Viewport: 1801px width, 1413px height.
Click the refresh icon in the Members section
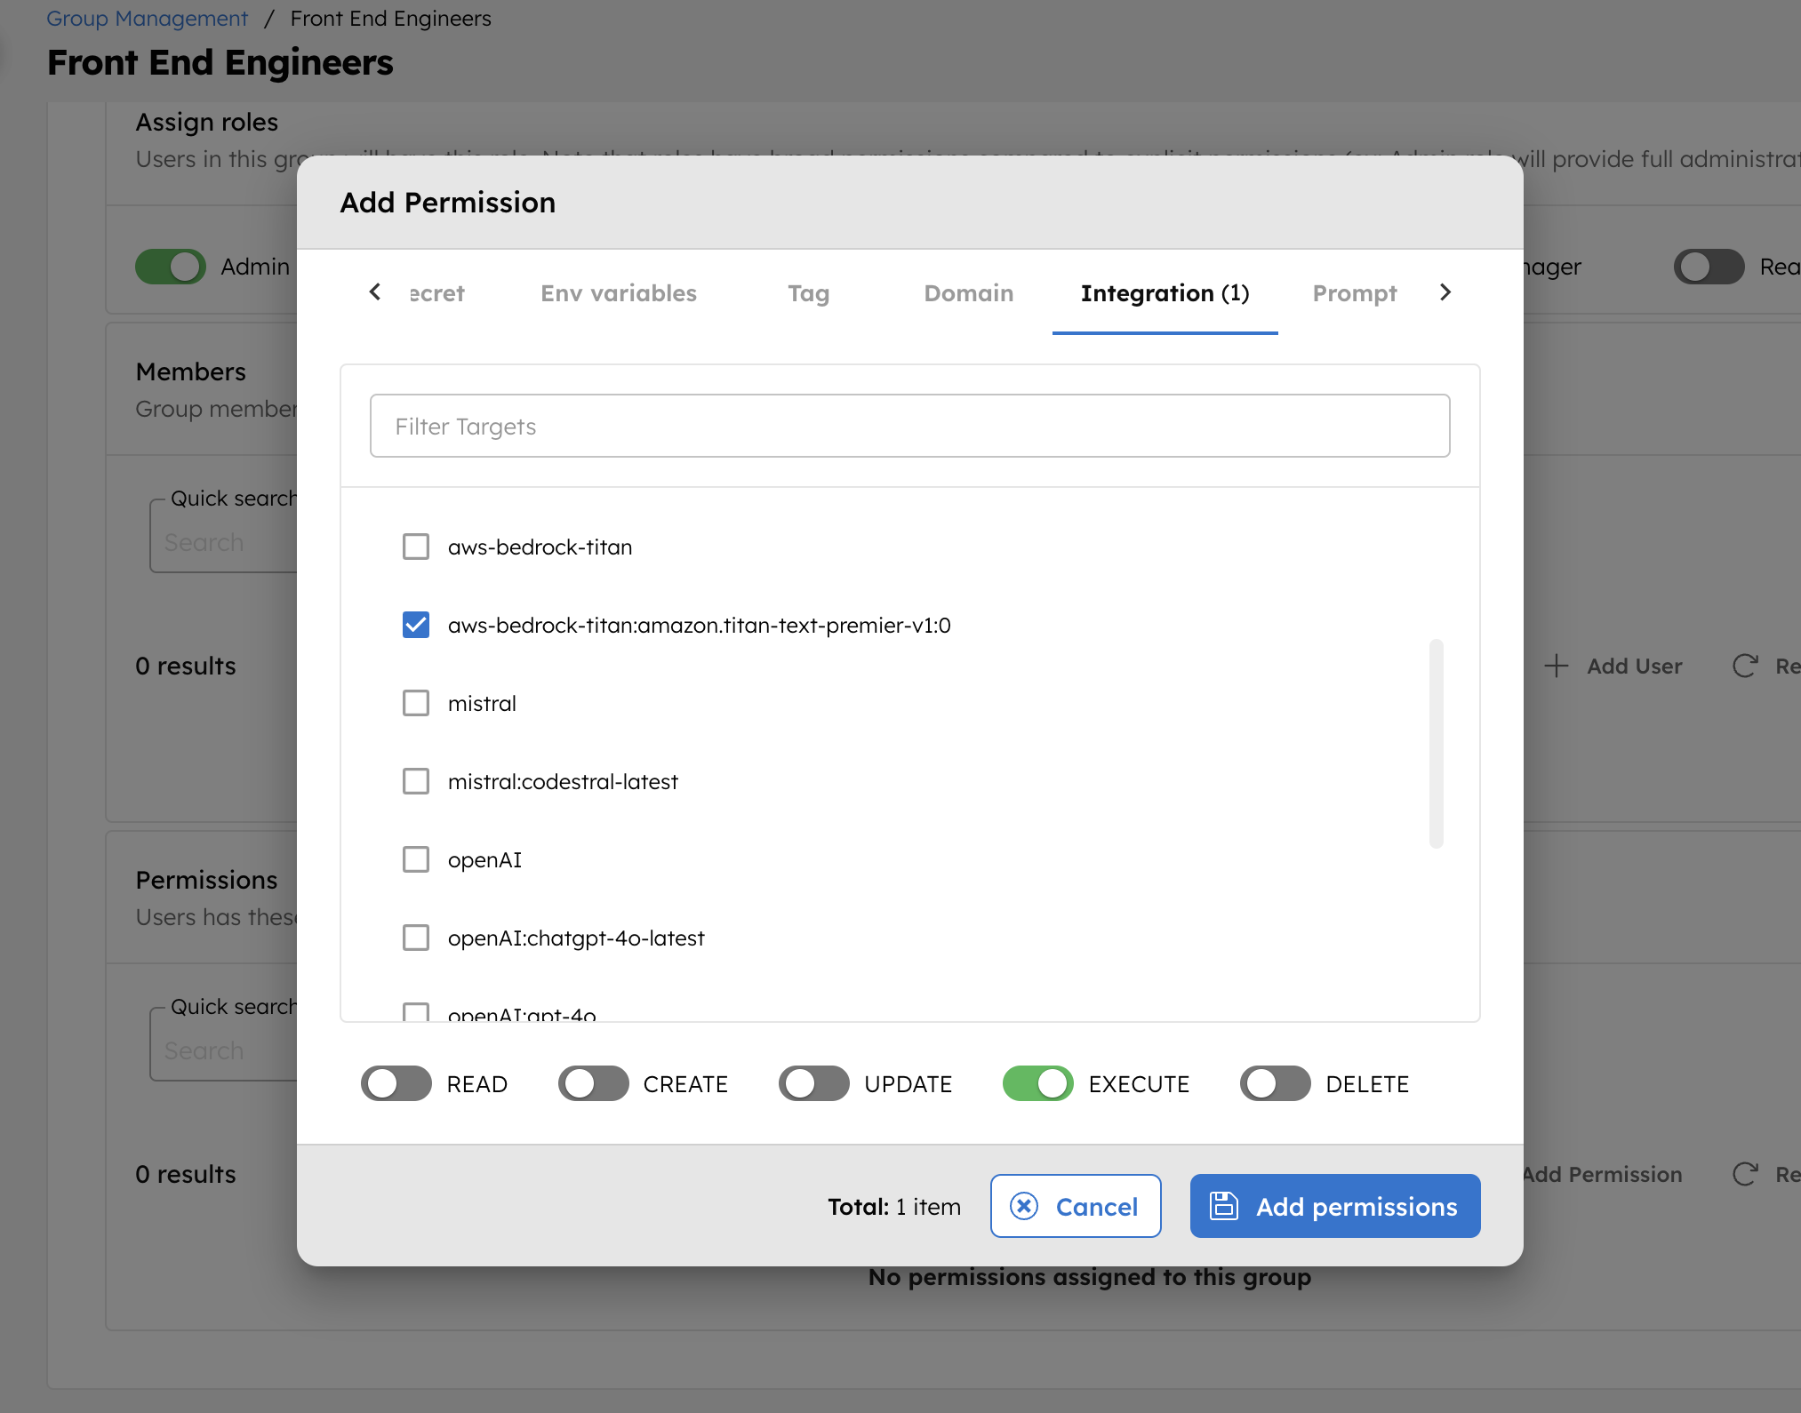(x=1745, y=666)
